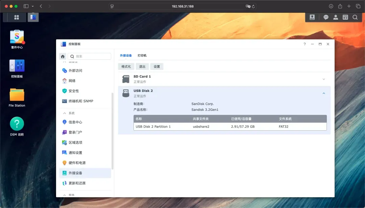Minimize the 控制面板 window
The image size is (365, 208).
[312, 44]
